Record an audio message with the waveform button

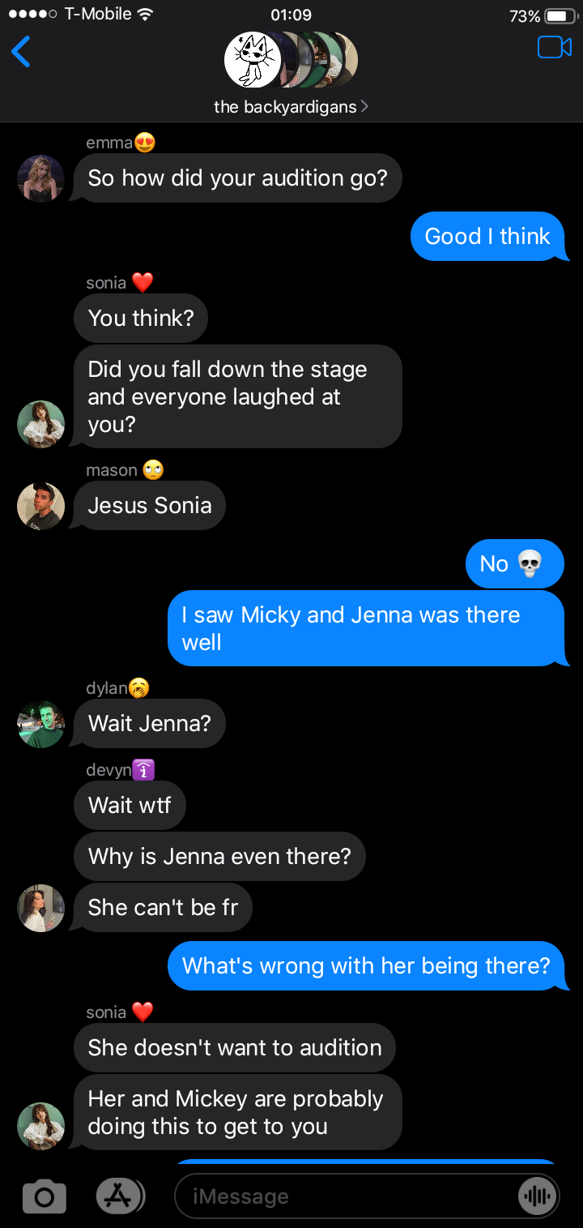pyautogui.click(x=536, y=1196)
